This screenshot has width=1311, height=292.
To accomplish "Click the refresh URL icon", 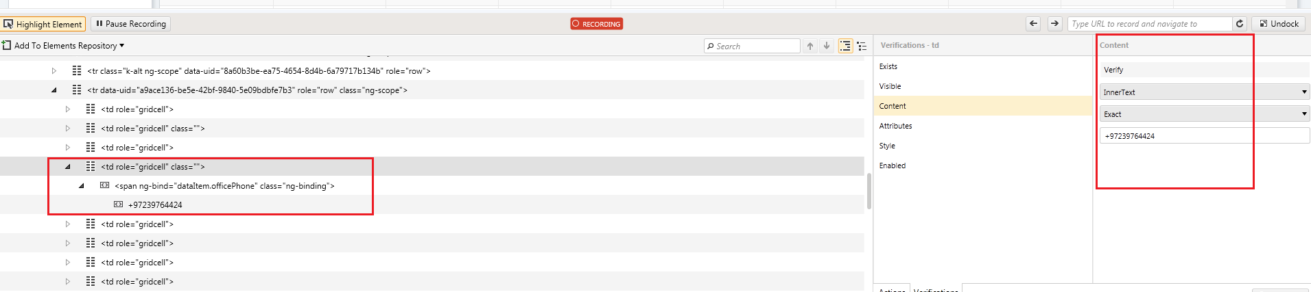I will pos(1240,24).
